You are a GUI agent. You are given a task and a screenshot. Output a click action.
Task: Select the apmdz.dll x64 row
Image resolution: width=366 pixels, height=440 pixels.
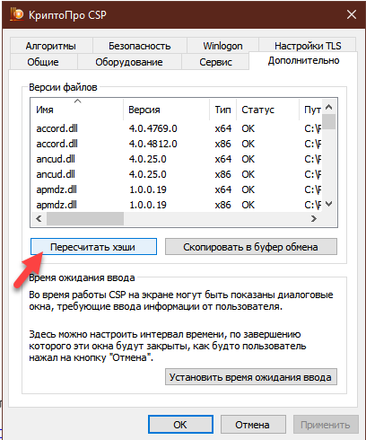click(177, 189)
